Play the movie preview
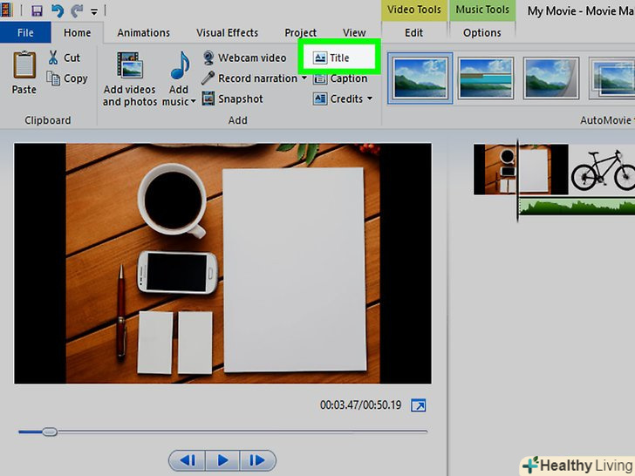Image resolution: width=635 pixels, height=476 pixels. click(x=222, y=460)
